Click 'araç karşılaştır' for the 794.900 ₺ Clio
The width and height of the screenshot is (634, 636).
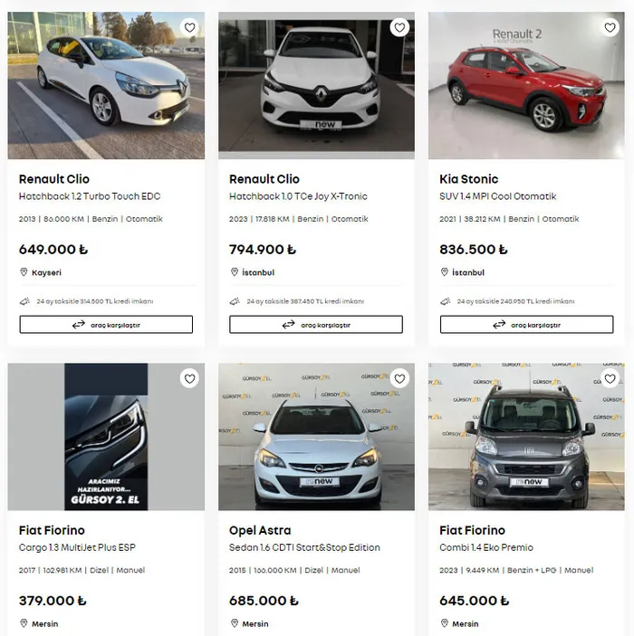pyautogui.click(x=316, y=325)
